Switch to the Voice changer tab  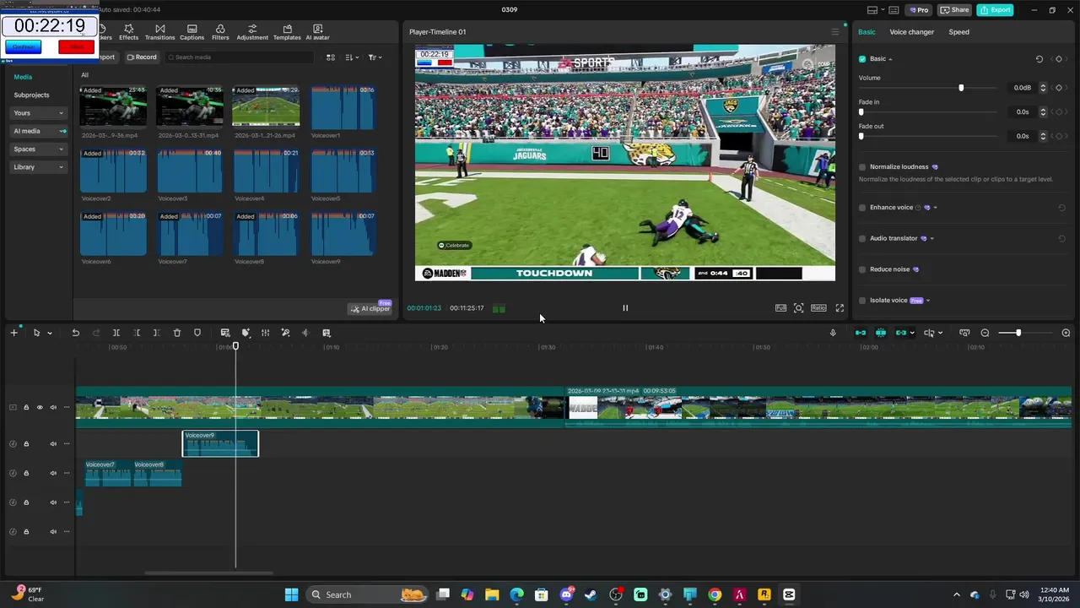click(x=911, y=32)
